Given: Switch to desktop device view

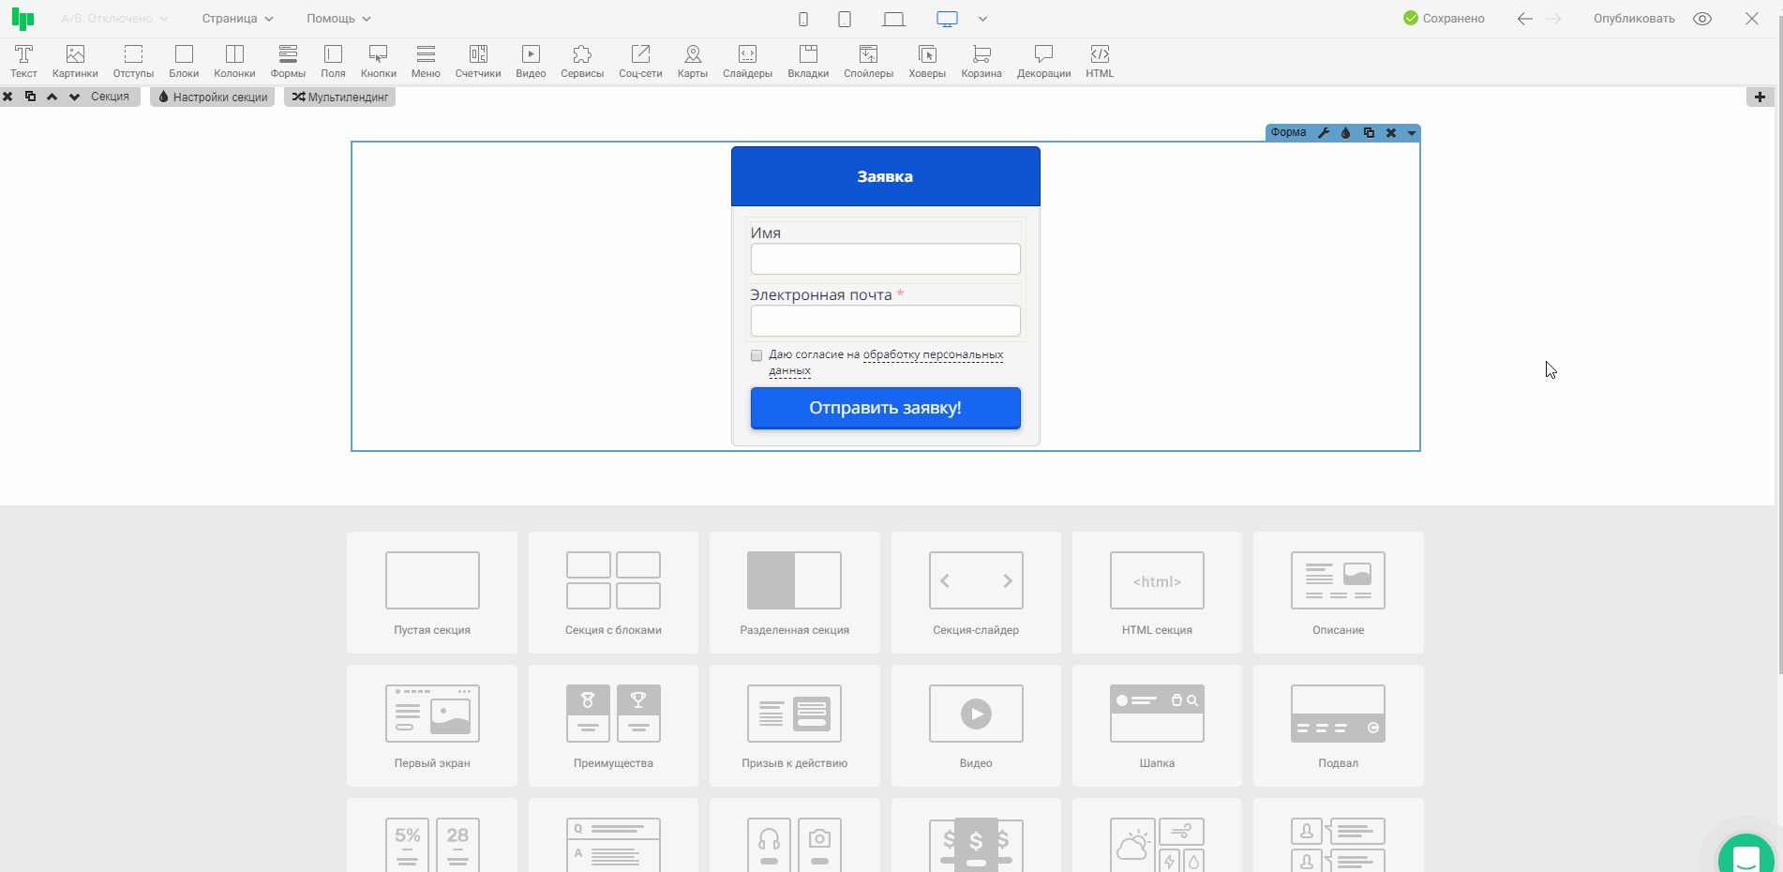Looking at the screenshot, I should (x=947, y=19).
